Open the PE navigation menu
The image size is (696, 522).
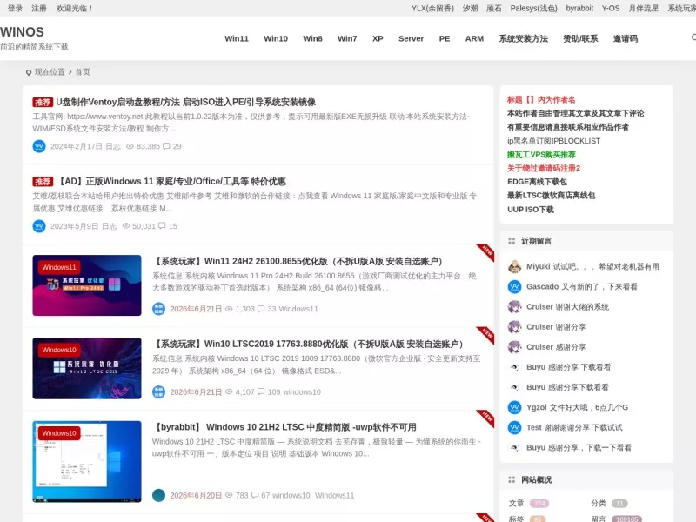(x=445, y=38)
